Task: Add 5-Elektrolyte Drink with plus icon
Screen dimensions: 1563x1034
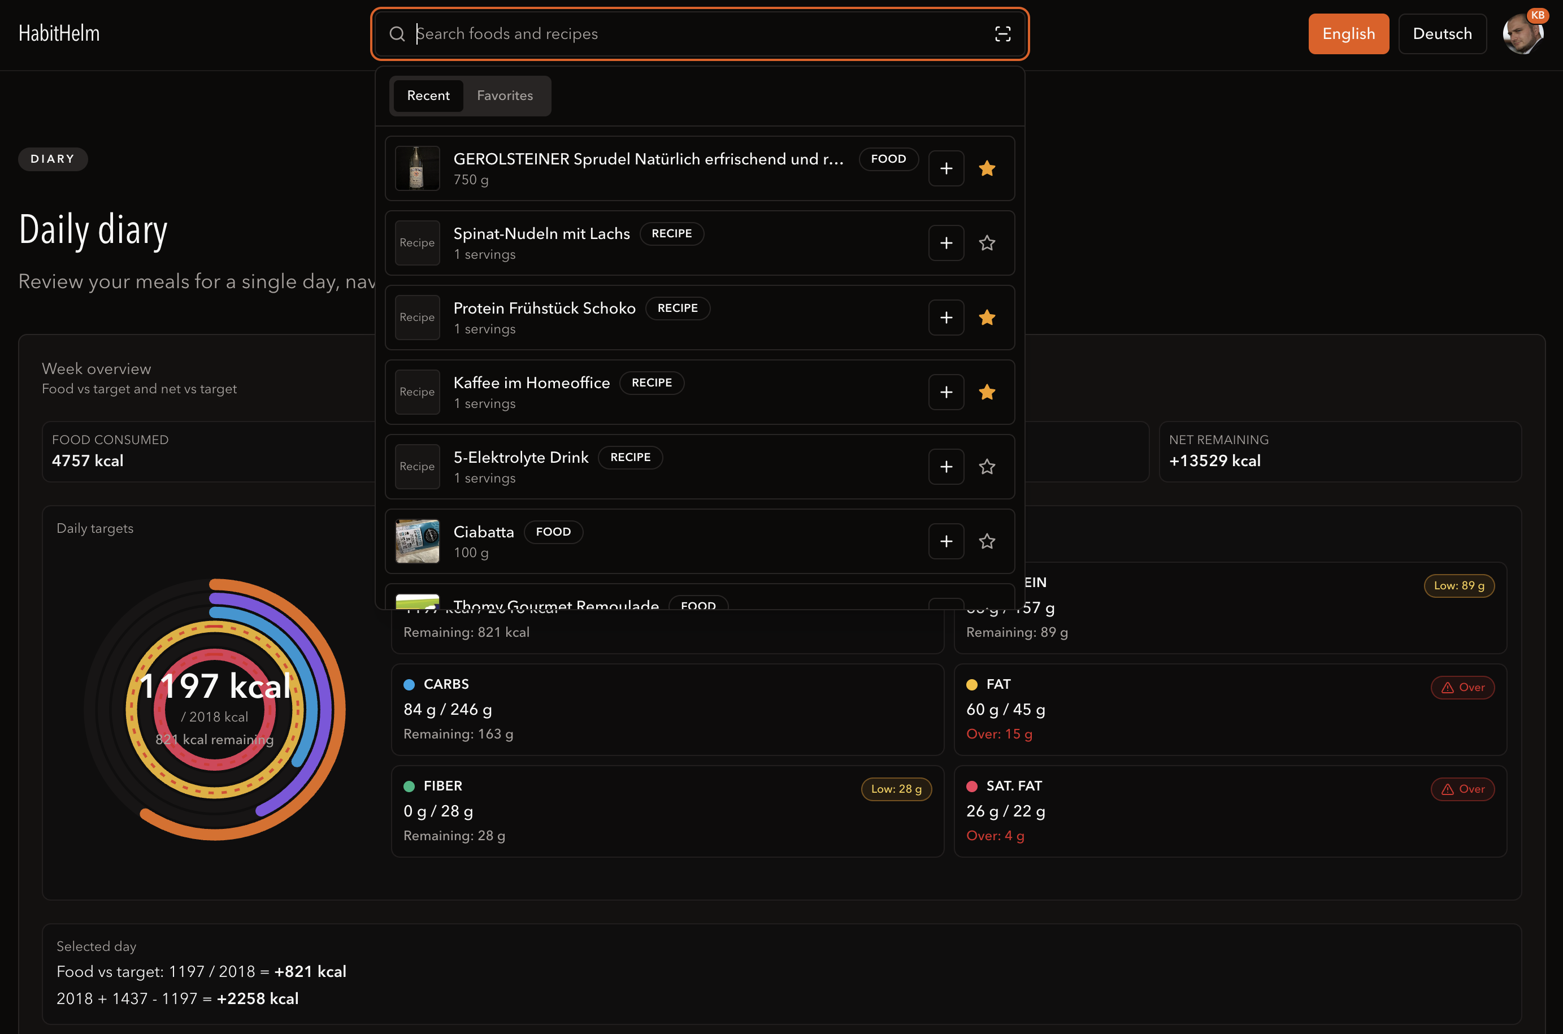Action: 946,466
